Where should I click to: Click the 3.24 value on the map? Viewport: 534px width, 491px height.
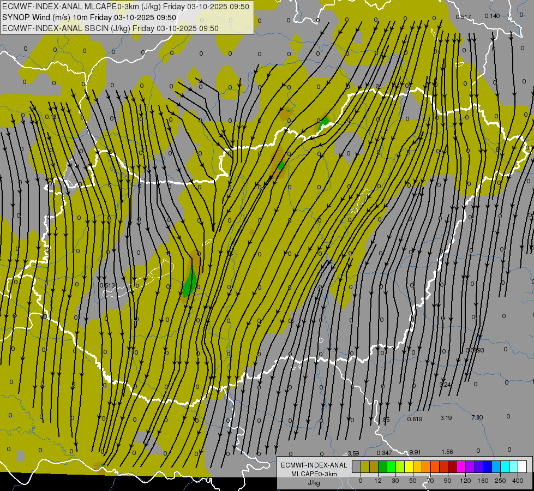click(446, 385)
